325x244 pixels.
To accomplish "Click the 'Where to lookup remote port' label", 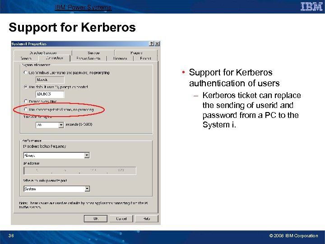I will [45, 180].
